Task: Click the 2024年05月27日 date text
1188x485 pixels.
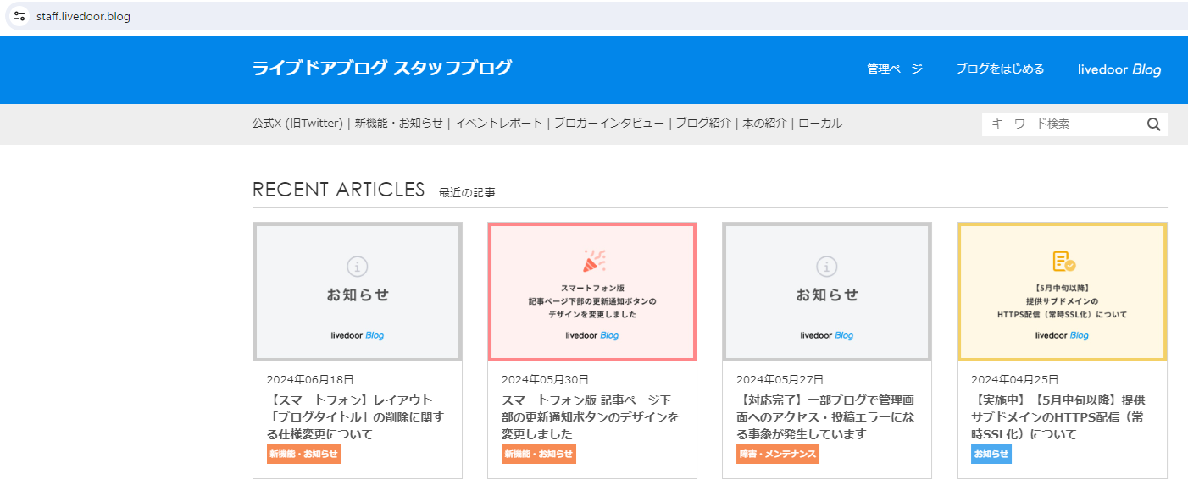Action: click(x=780, y=379)
